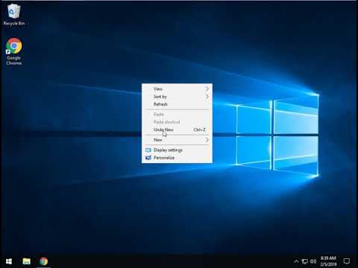This screenshot has width=358, height=268.
Task: Click the greyed-out Paste shortcut entry
Action: (x=177, y=122)
